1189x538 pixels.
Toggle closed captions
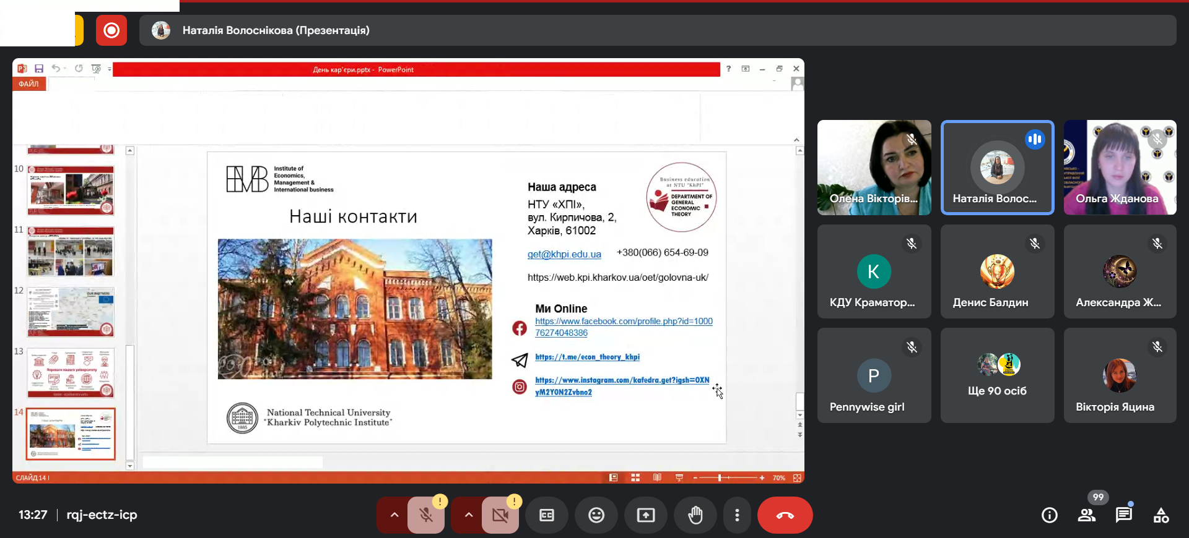point(546,515)
